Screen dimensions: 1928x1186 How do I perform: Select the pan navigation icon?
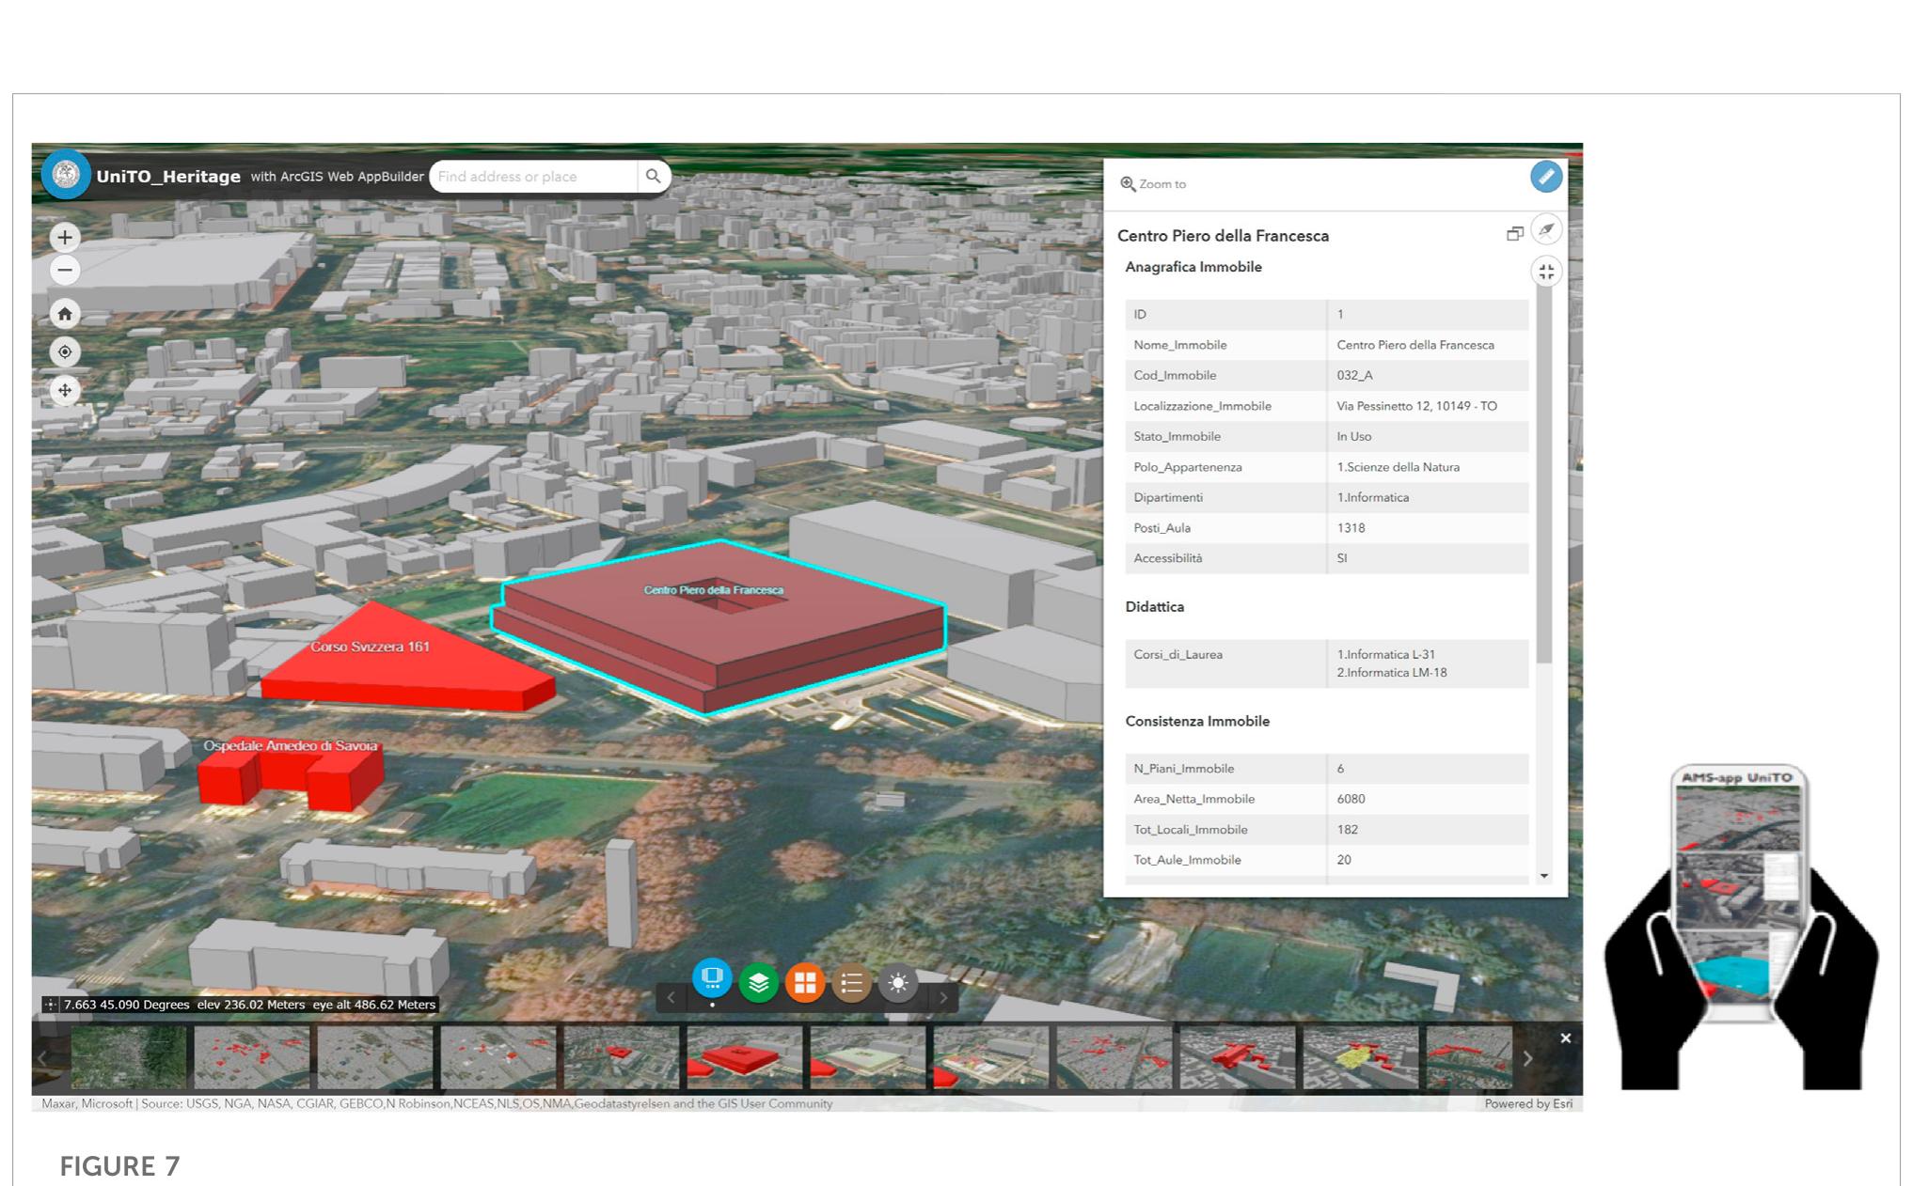64,390
